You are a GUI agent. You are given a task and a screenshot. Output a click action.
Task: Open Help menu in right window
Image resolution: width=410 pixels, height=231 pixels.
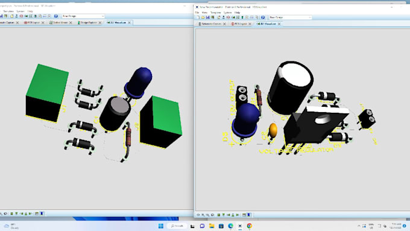click(x=237, y=13)
